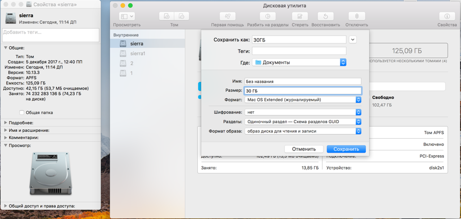Collapse the Preview section
The width and height of the screenshot is (461, 219).
[x=6, y=145]
